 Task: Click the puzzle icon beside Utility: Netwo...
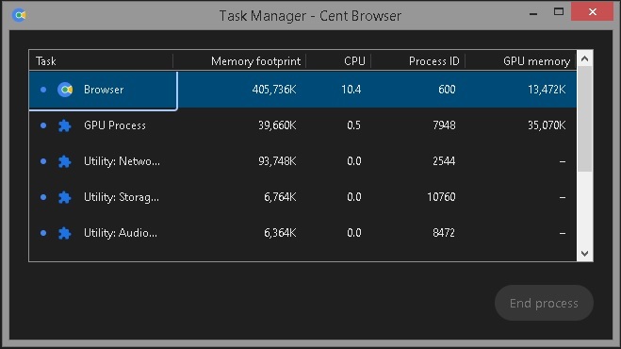point(65,161)
